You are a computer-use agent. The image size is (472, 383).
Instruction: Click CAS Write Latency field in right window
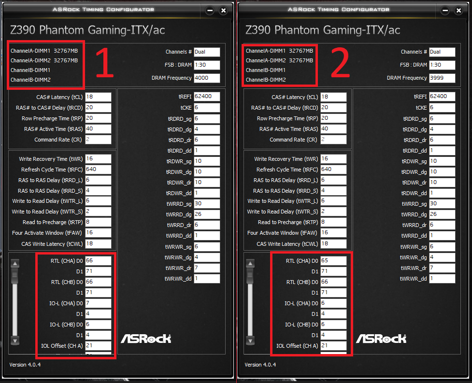tap(333, 244)
